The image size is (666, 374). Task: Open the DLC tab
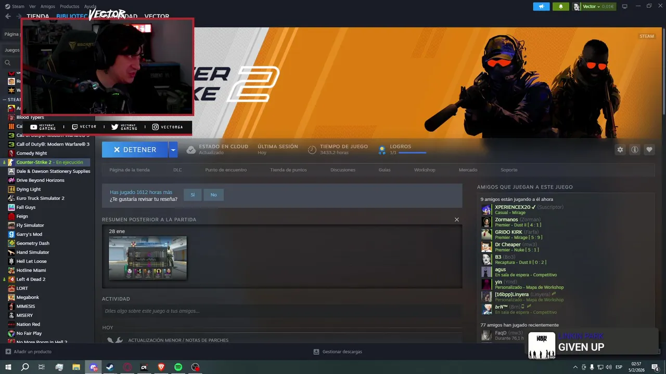coord(177,170)
